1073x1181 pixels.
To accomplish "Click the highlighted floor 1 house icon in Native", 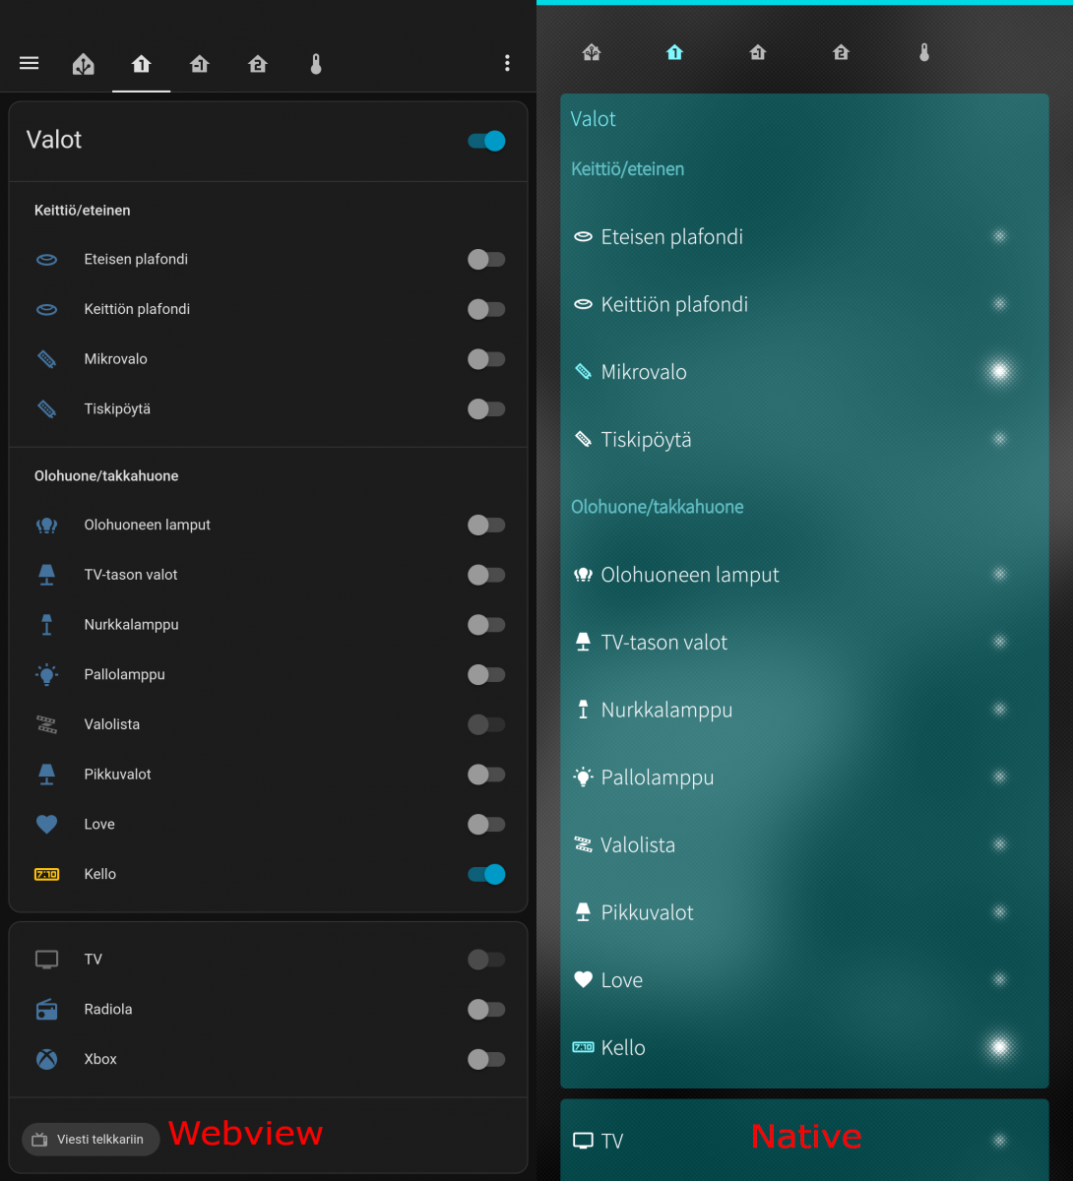I will [674, 52].
